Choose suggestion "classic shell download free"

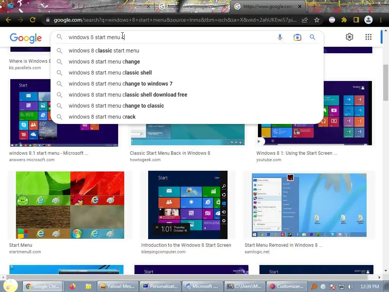(187, 95)
